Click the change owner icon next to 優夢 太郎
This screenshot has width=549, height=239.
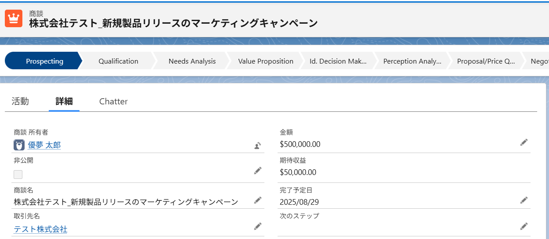click(258, 146)
